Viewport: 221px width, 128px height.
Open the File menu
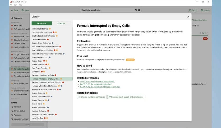click(x=11, y=5)
